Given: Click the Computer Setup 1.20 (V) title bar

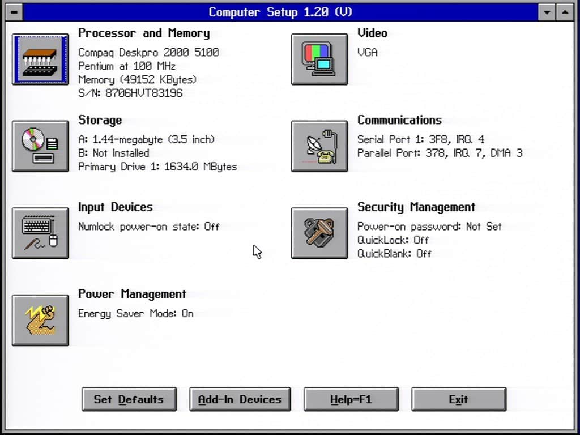Looking at the screenshot, I should [280, 12].
